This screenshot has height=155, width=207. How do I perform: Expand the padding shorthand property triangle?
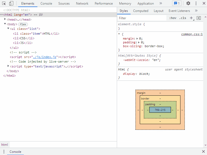click(139, 43)
